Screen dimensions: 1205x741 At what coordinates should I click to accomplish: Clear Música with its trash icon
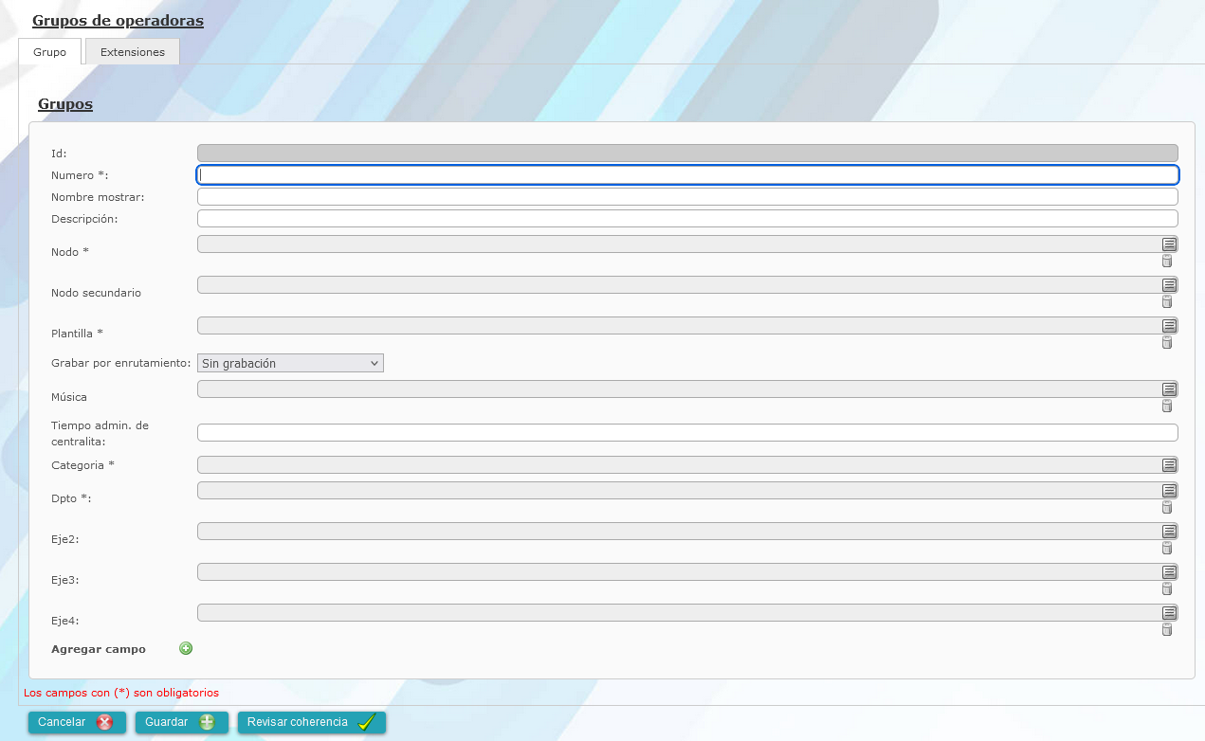click(1167, 406)
